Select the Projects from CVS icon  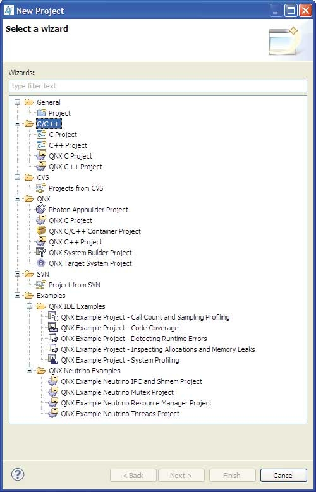pos(41,188)
